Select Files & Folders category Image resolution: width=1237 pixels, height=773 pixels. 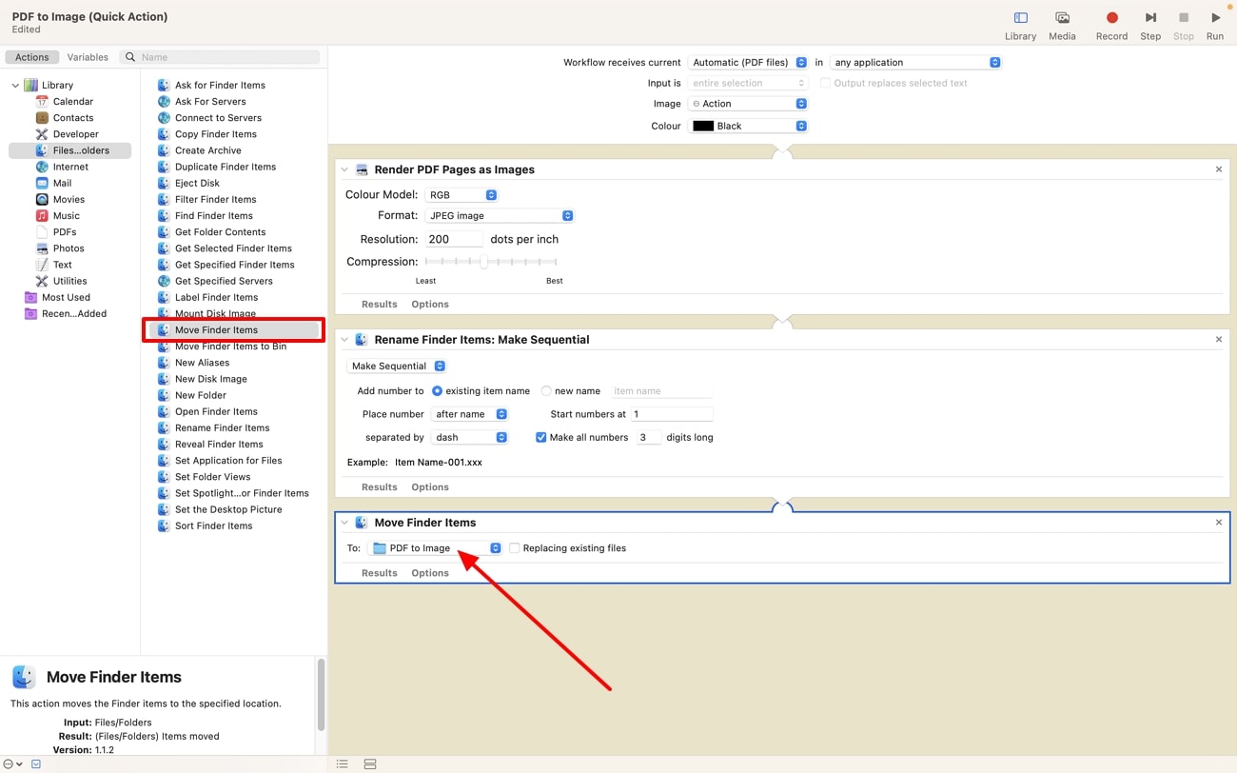tap(70, 150)
